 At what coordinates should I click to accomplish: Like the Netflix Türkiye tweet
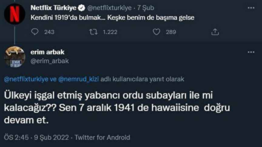(156, 32)
